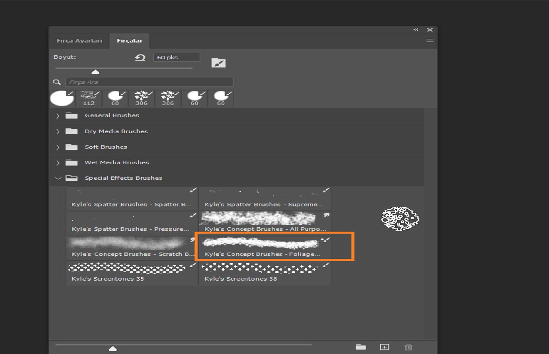Create a new brush group with folder icon
Viewport: 549px width, 354px height.
coord(361,347)
